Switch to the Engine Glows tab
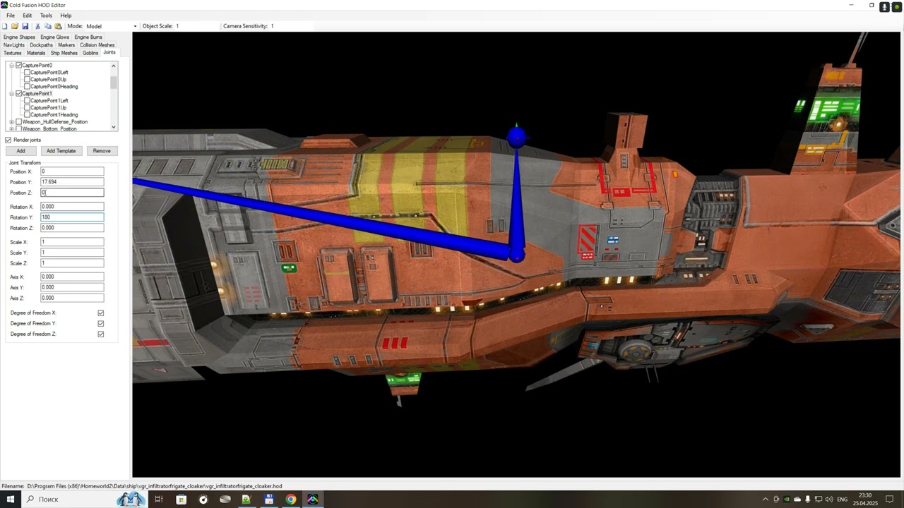This screenshot has width=904, height=508. click(x=54, y=37)
